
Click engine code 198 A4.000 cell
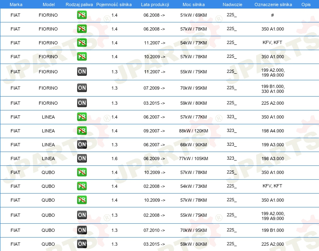point(272,131)
